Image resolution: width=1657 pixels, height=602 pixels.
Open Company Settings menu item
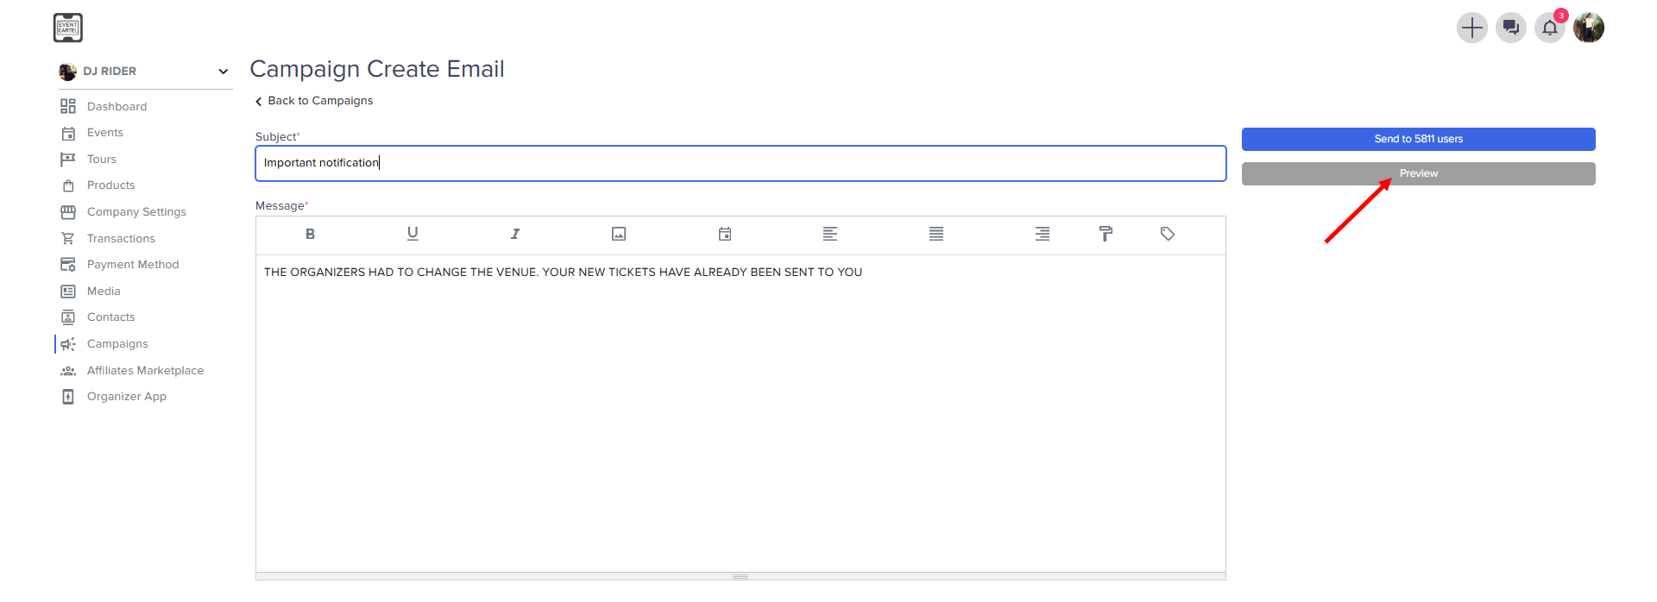(136, 212)
